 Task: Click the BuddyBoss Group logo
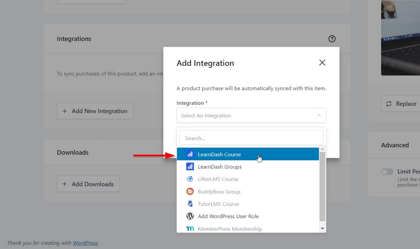pyautogui.click(x=190, y=191)
